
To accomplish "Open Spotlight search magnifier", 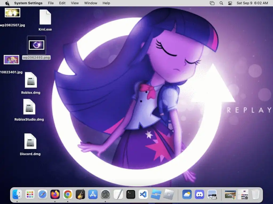I will click(x=221, y=3).
